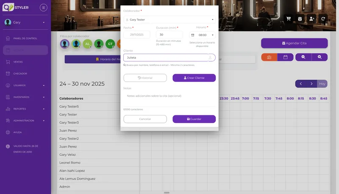Screen dimensions: 339x194
Task: Filter by first collaborator avatar
Action: [65, 44]
